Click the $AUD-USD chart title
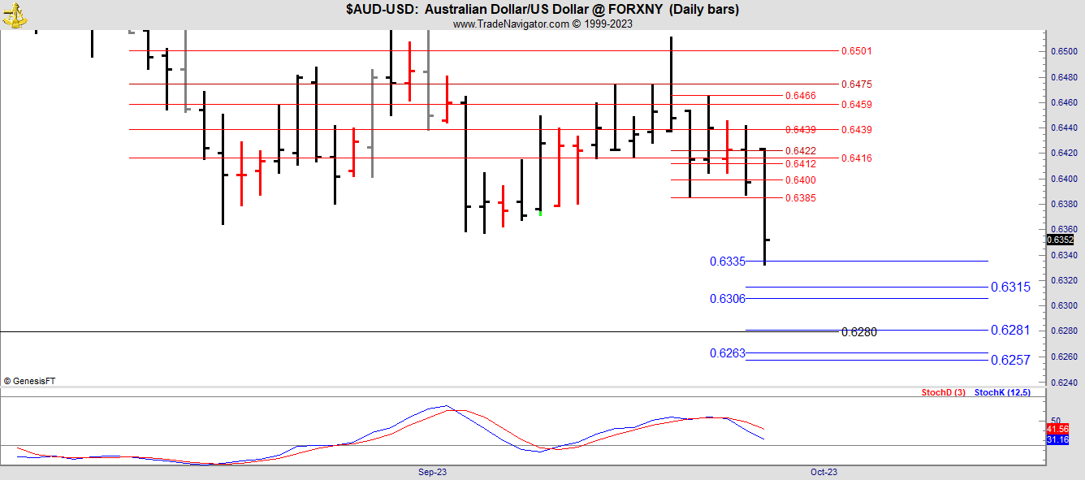1085x480 pixels. (x=542, y=9)
